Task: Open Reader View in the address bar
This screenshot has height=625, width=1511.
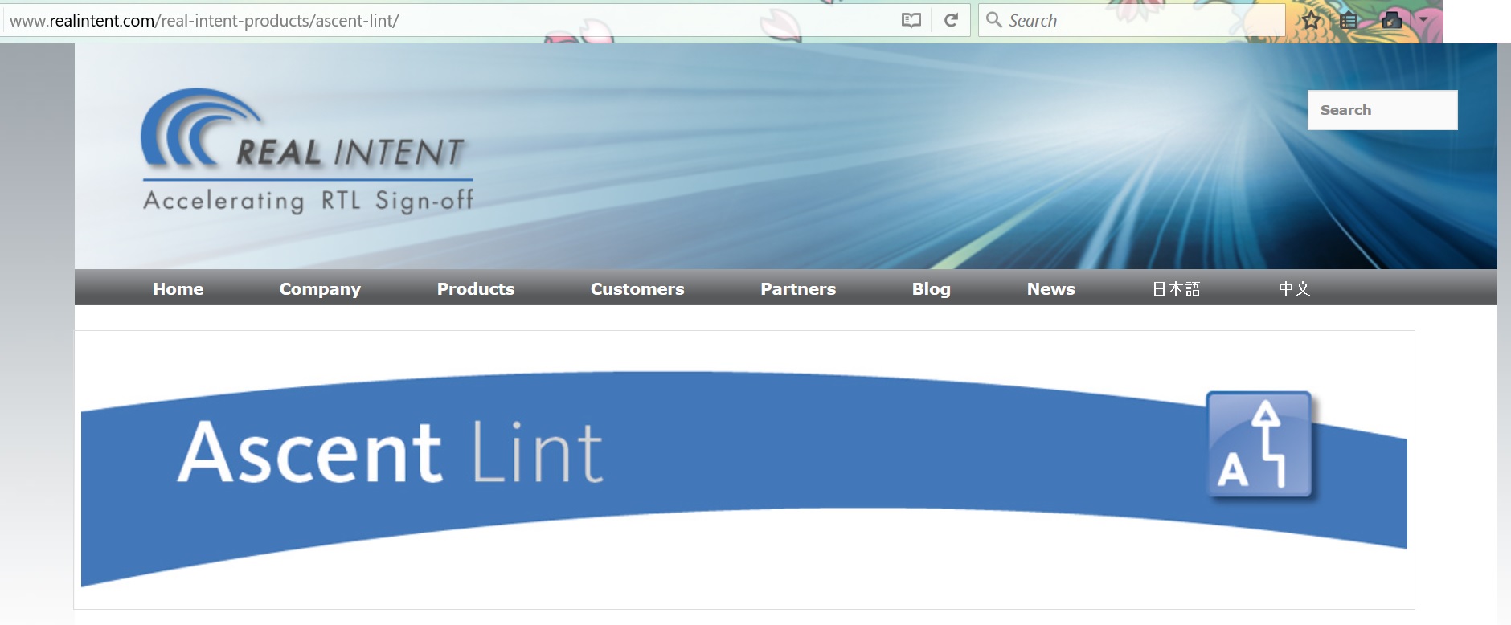Action: tap(911, 21)
